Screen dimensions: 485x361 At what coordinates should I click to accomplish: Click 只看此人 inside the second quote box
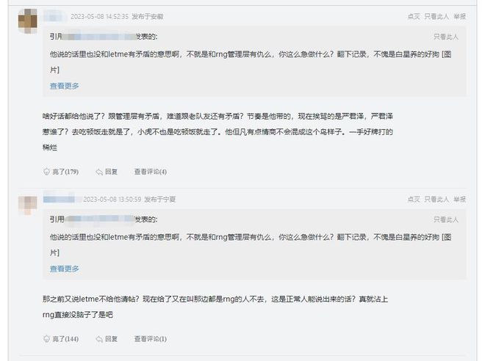pyautogui.click(x=446, y=219)
